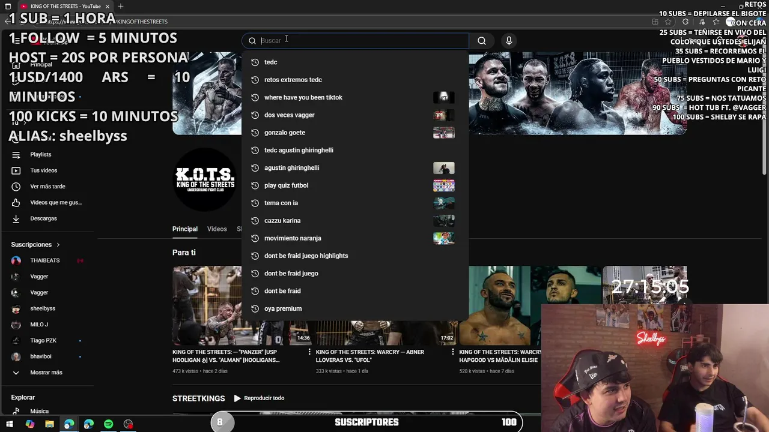Viewport: 769px width, 432px height.
Task: Open the sheelbyss channel avatar
Action: coord(16,308)
